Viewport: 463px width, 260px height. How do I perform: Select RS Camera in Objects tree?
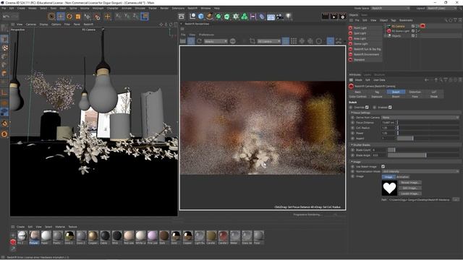[x=398, y=26]
